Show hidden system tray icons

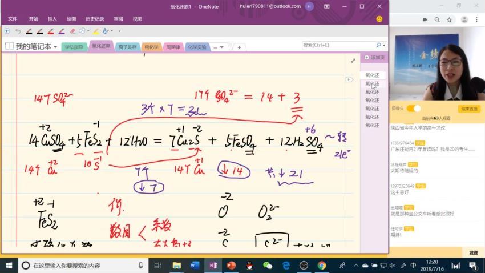[x=356, y=266]
